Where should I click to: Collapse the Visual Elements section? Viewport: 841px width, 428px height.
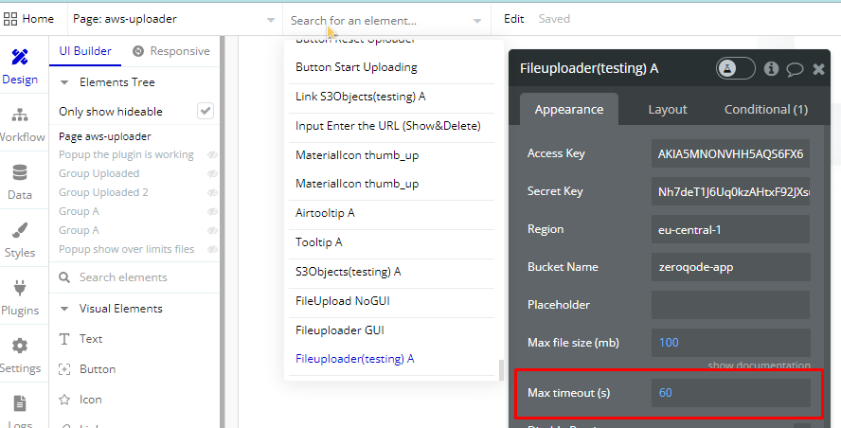(64, 309)
